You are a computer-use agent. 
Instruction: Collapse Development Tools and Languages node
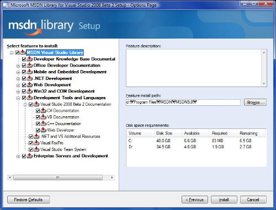tap(18, 98)
